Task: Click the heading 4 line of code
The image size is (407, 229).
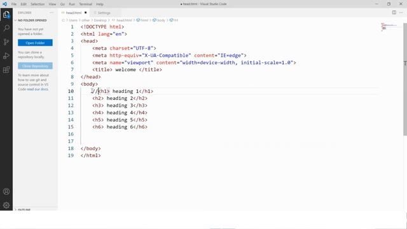Action: pos(120,113)
